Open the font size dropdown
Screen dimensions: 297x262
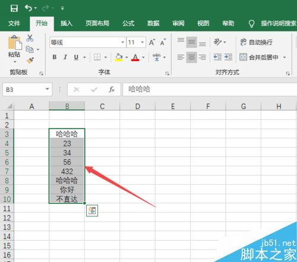pos(142,42)
